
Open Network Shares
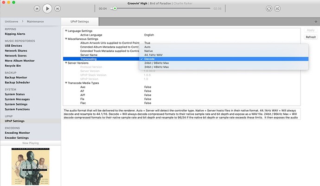(16, 51)
